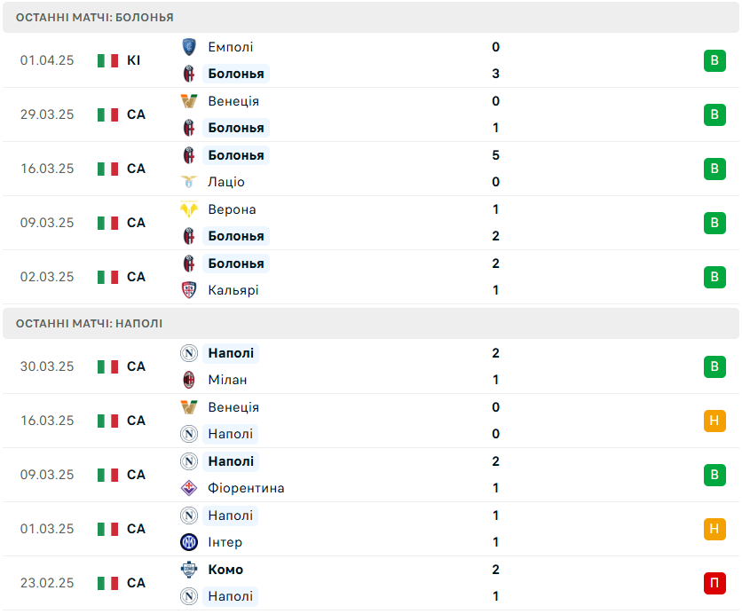Click the CA league label on 02.03.25
Screen dimensions: 742x614
[136, 277]
